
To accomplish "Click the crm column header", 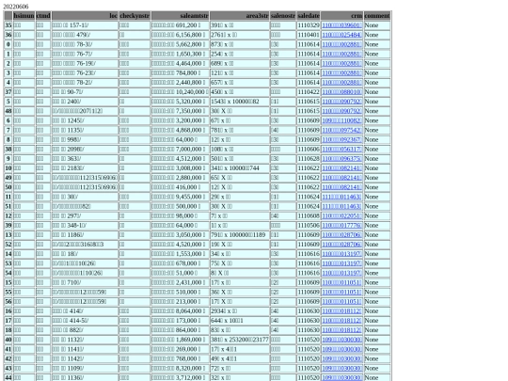I will [x=341, y=16].
